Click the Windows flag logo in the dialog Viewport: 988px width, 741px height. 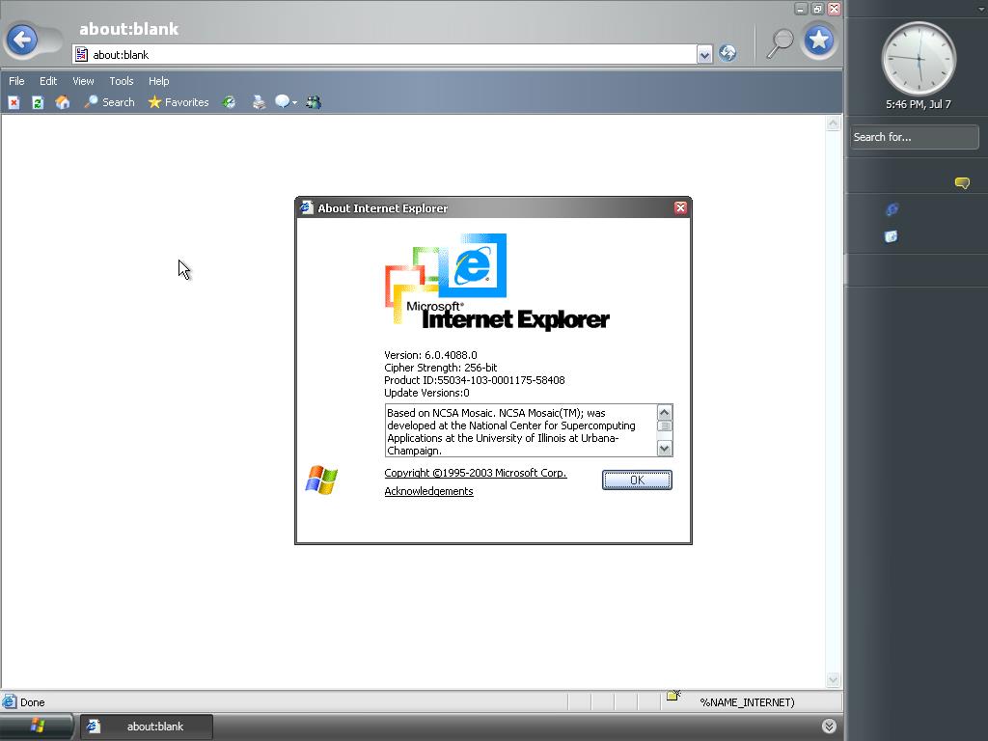coord(321,480)
